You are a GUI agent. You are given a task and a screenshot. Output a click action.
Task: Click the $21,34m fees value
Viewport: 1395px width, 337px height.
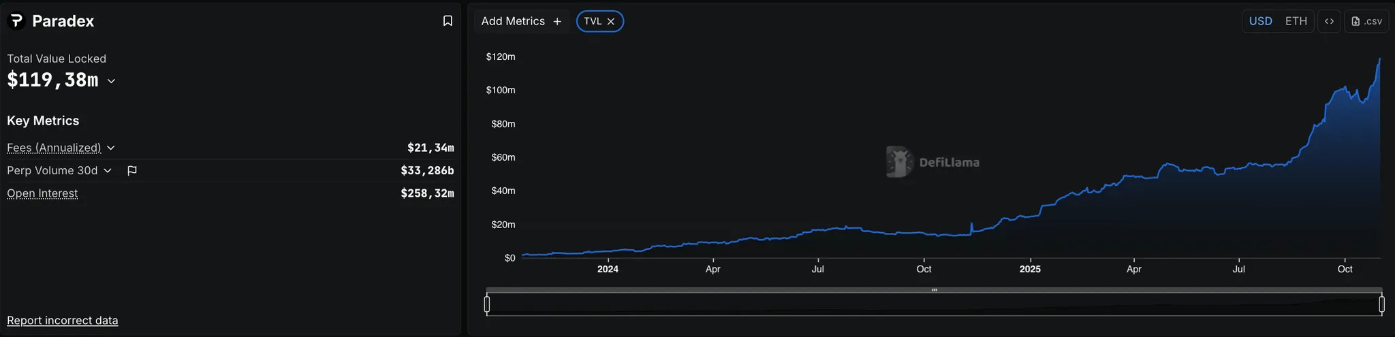point(430,148)
